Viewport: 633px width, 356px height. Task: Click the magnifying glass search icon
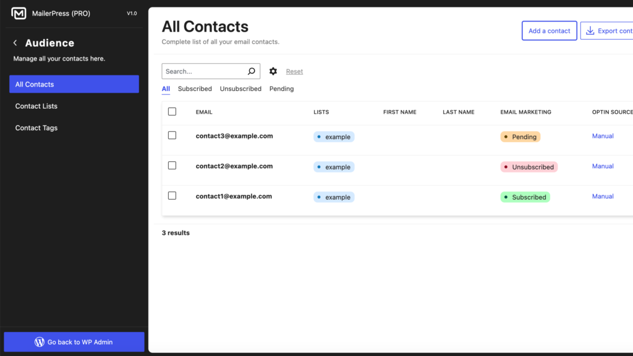pyautogui.click(x=251, y=70)
